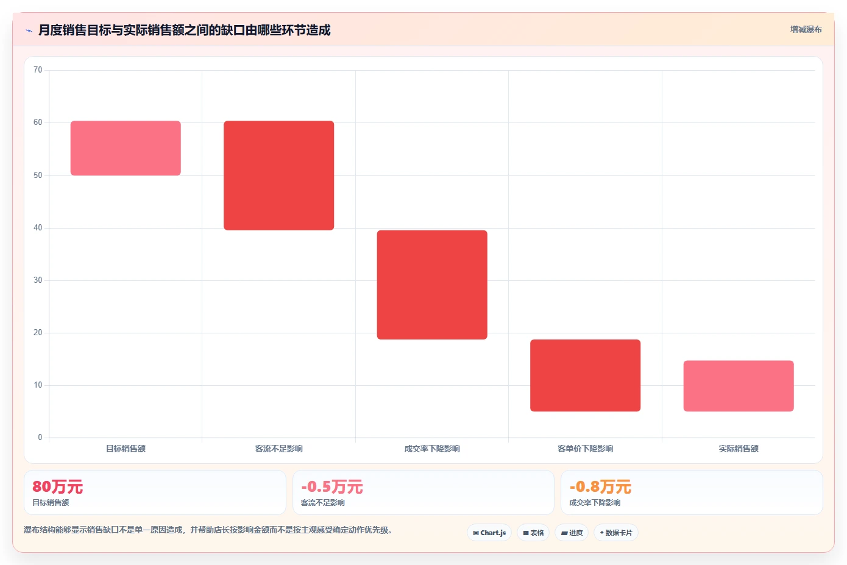Click the 增减瀑布 label in header
847x565 pixels.
(806, 29)
